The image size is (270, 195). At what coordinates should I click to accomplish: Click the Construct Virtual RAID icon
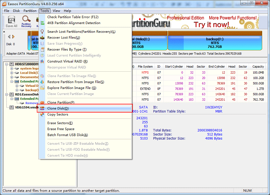42,61
